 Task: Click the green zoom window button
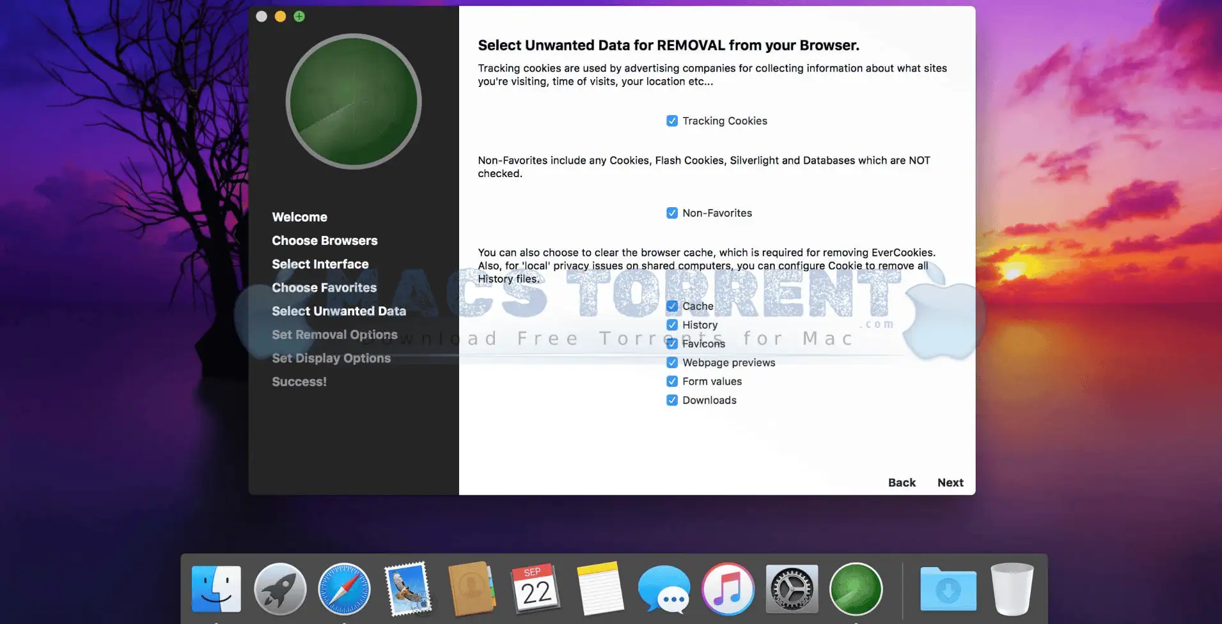point(299,17)
